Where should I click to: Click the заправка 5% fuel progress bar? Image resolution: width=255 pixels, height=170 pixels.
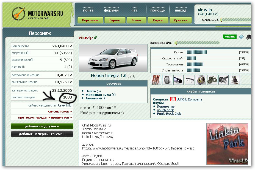coord(197,43)
